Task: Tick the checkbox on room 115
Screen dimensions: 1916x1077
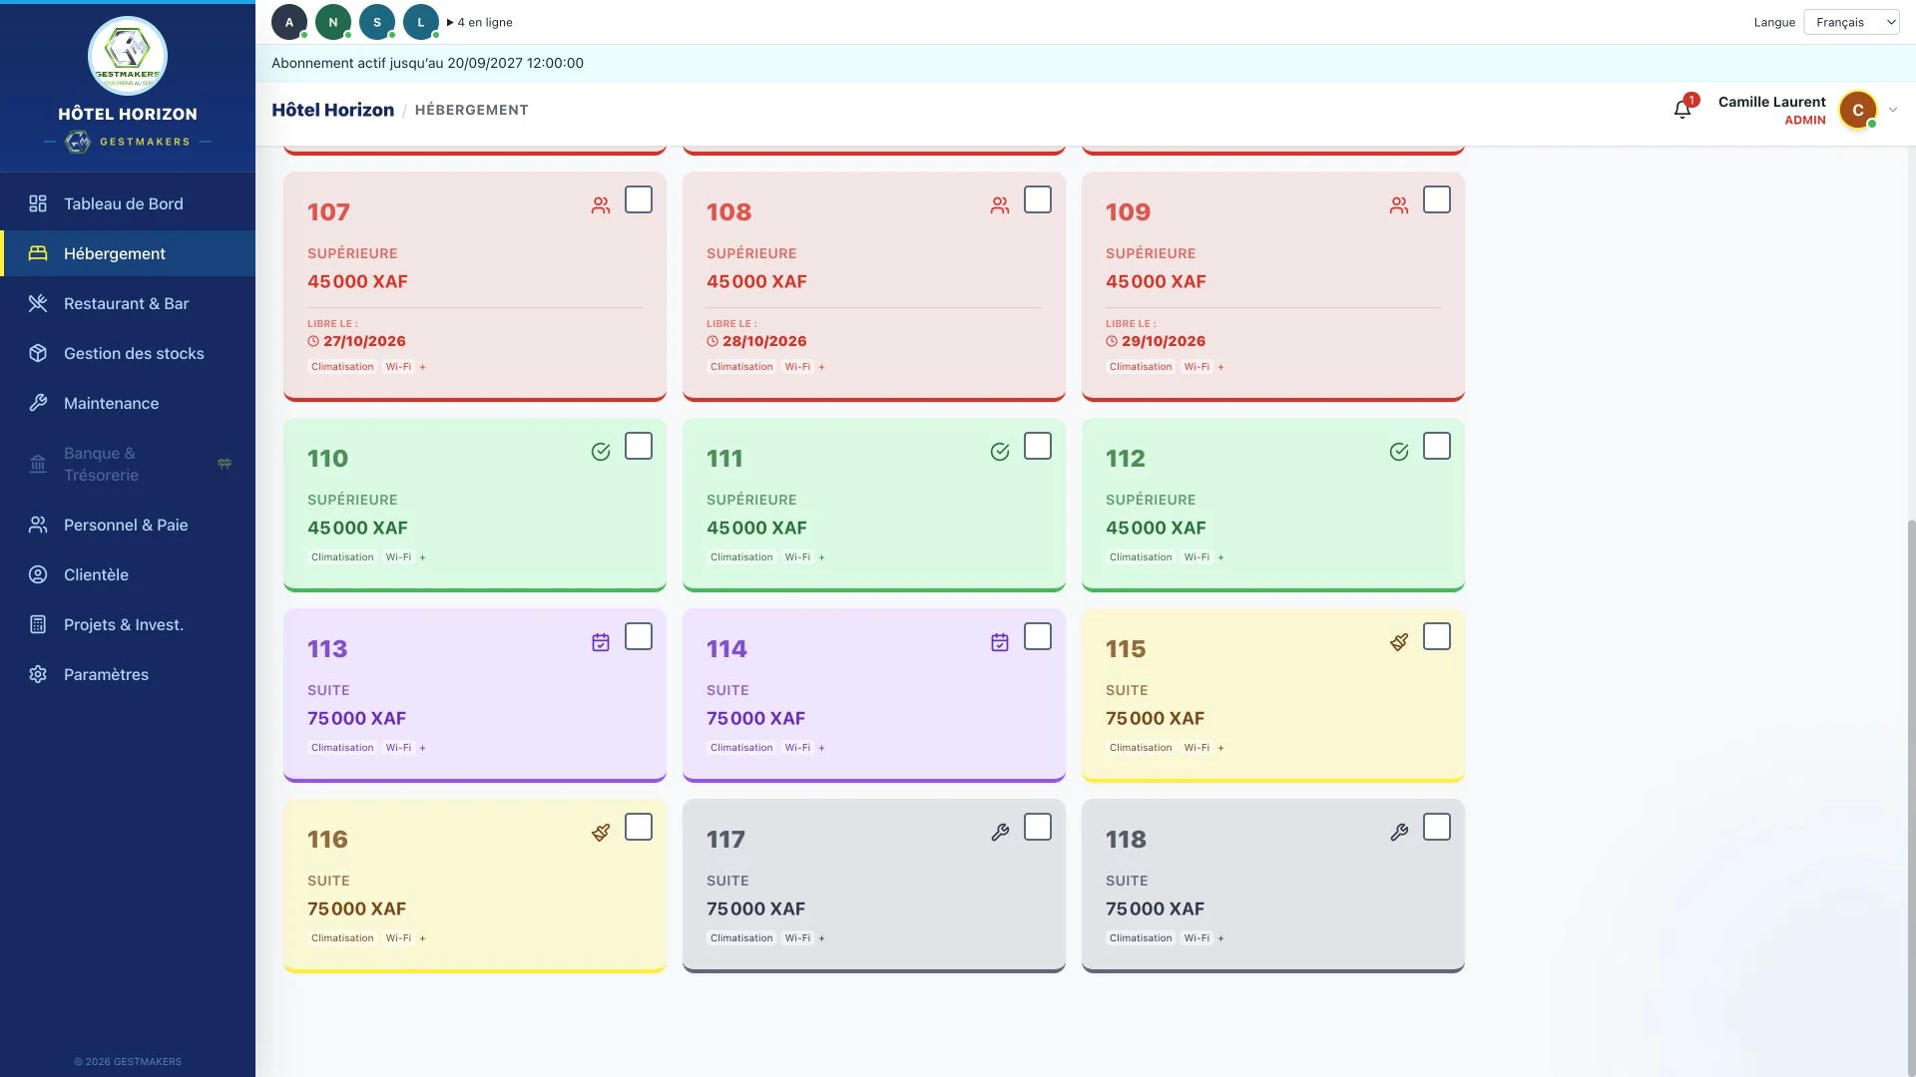Action: coord(1437,636)
